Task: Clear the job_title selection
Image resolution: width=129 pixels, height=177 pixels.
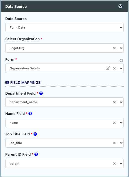Action: pyautogui.click(x=114, y=143)
